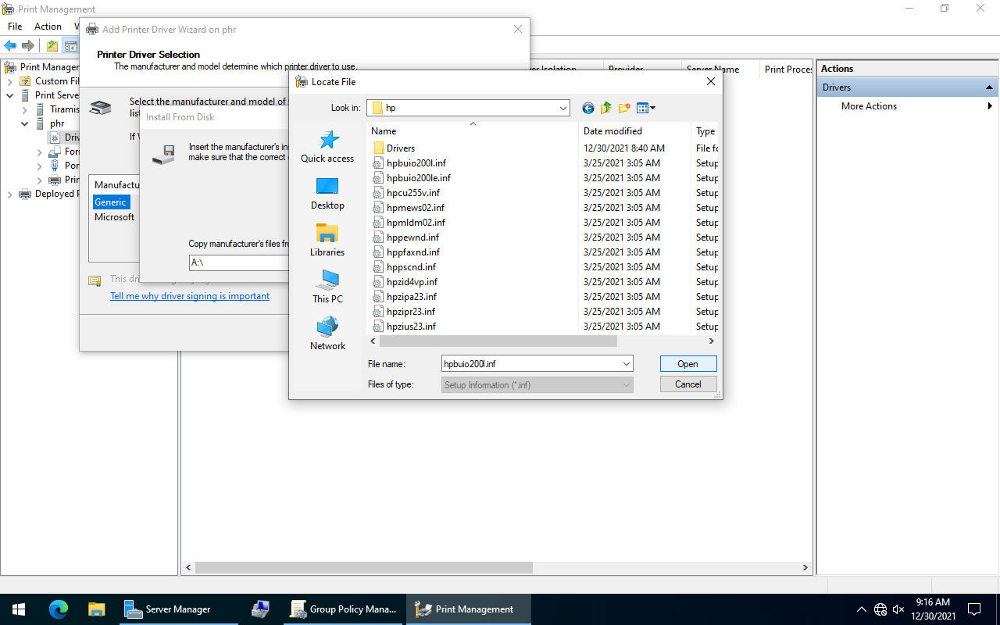1000x625 pixels.
Task: Go back to last folder visited
Action: [x=588, y=108]
